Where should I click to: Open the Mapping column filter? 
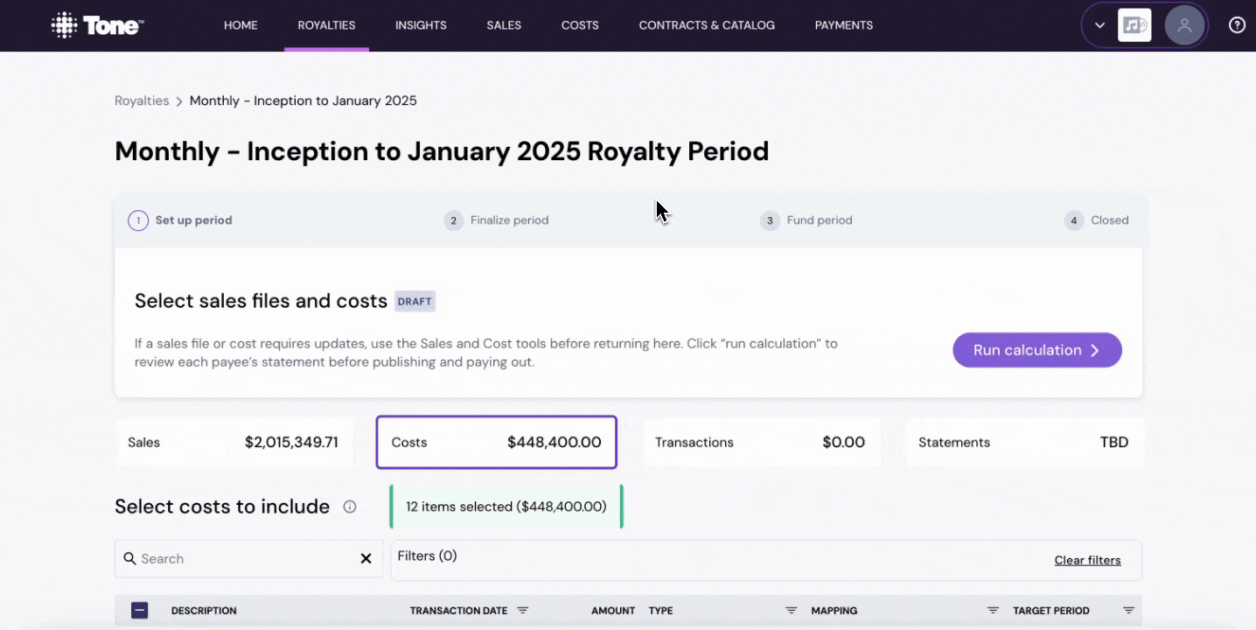(993, 611)
